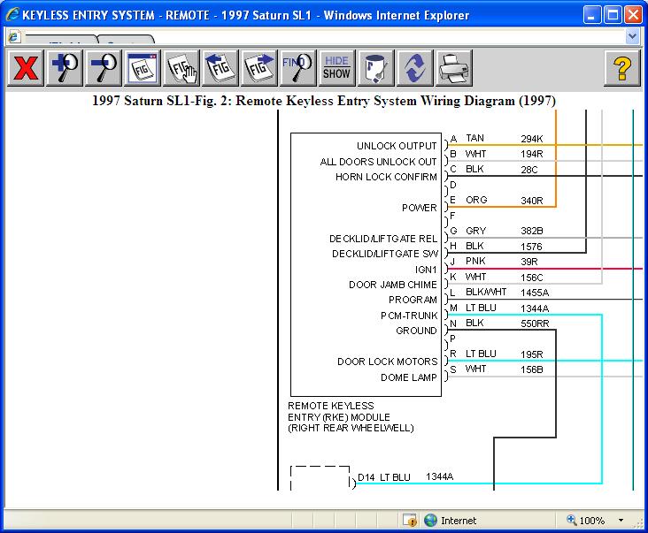Click the red X close icon in toolbar
Viewport: 648px width, 533px height.
pos(27,68)
